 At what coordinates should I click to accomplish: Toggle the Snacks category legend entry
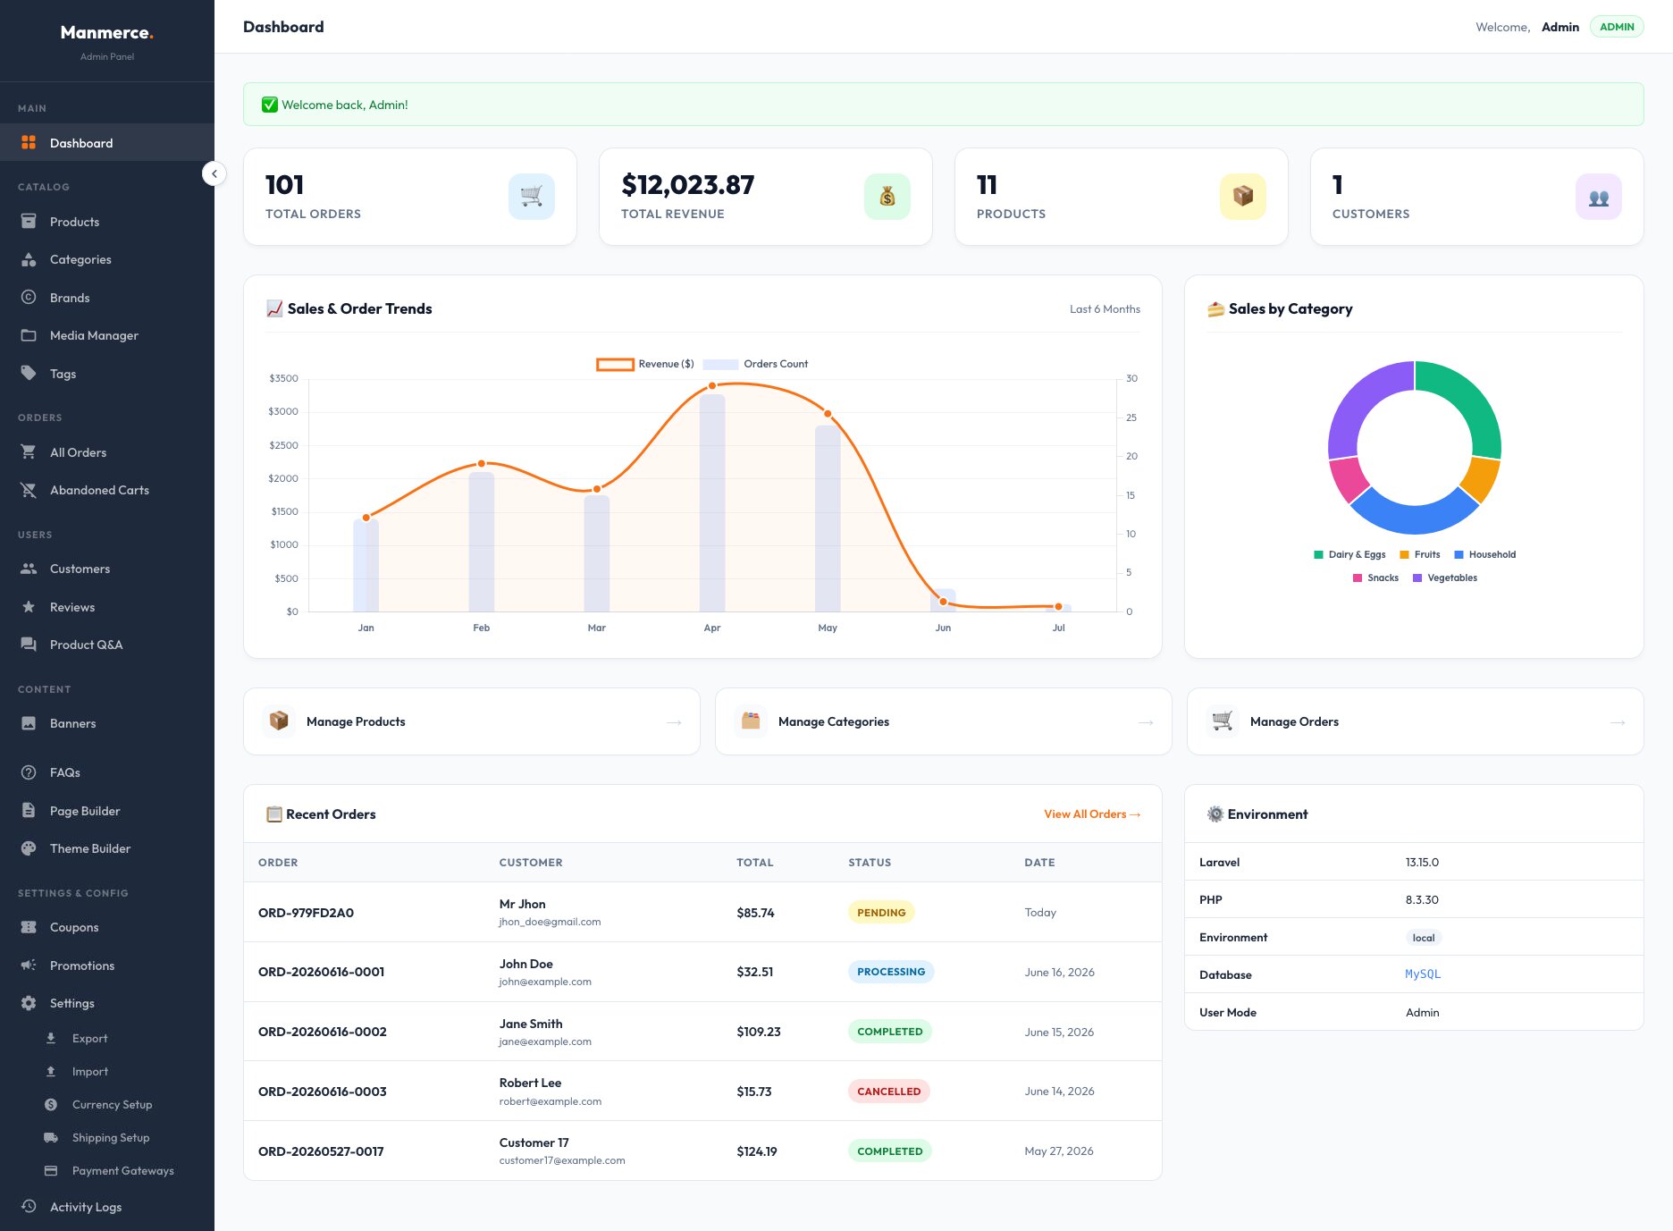pos(1376,578)
